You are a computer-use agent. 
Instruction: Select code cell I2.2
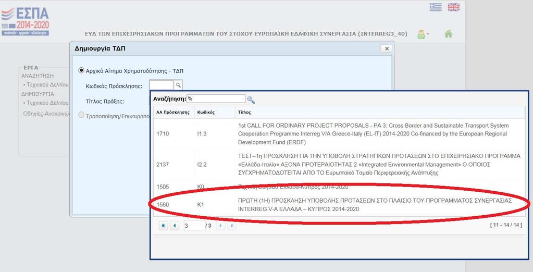click(x=202, y=165)
